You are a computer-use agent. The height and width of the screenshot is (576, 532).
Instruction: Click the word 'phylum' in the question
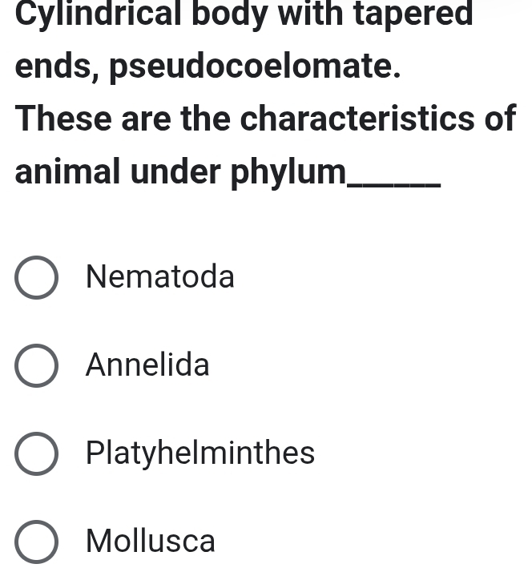click(x=289, y=173)
